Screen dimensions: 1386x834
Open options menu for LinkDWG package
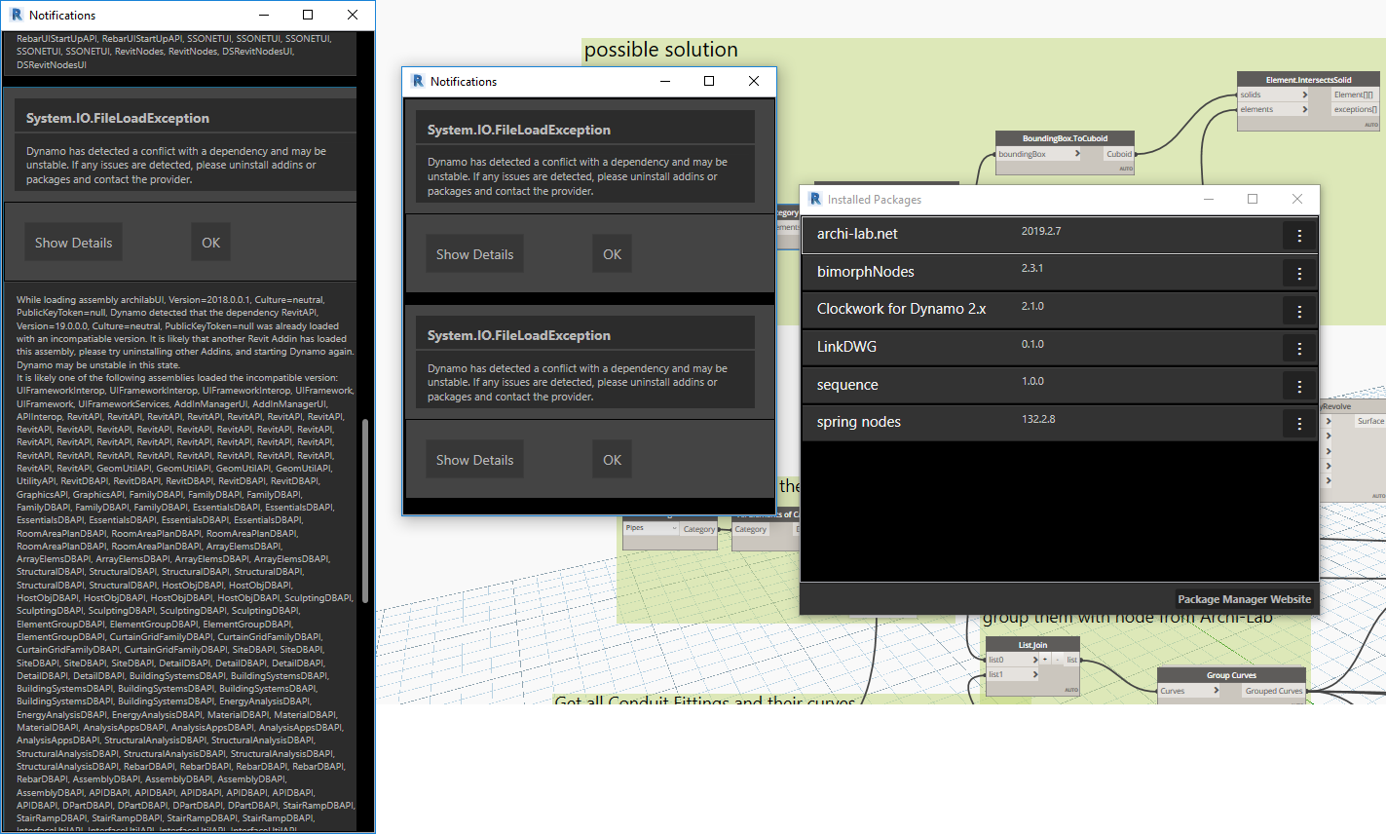(1299, 349)
